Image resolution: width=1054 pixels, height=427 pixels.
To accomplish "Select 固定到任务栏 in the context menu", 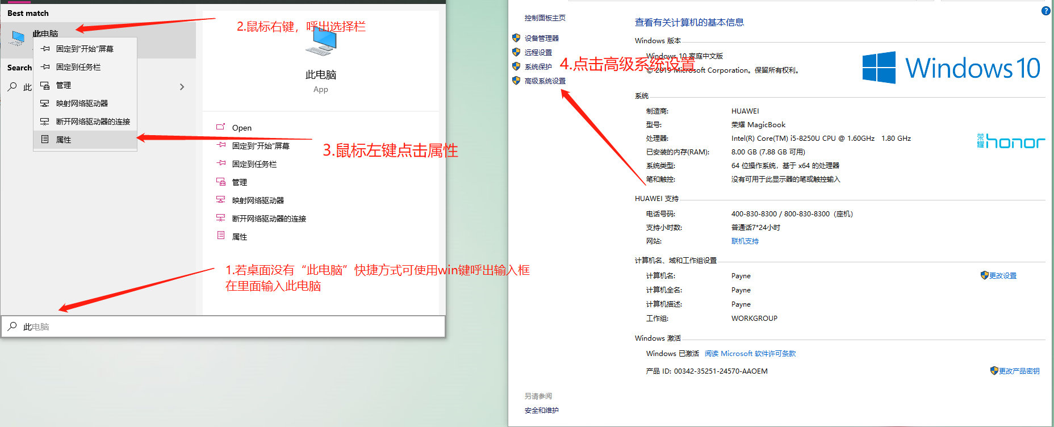I will 78,67.
